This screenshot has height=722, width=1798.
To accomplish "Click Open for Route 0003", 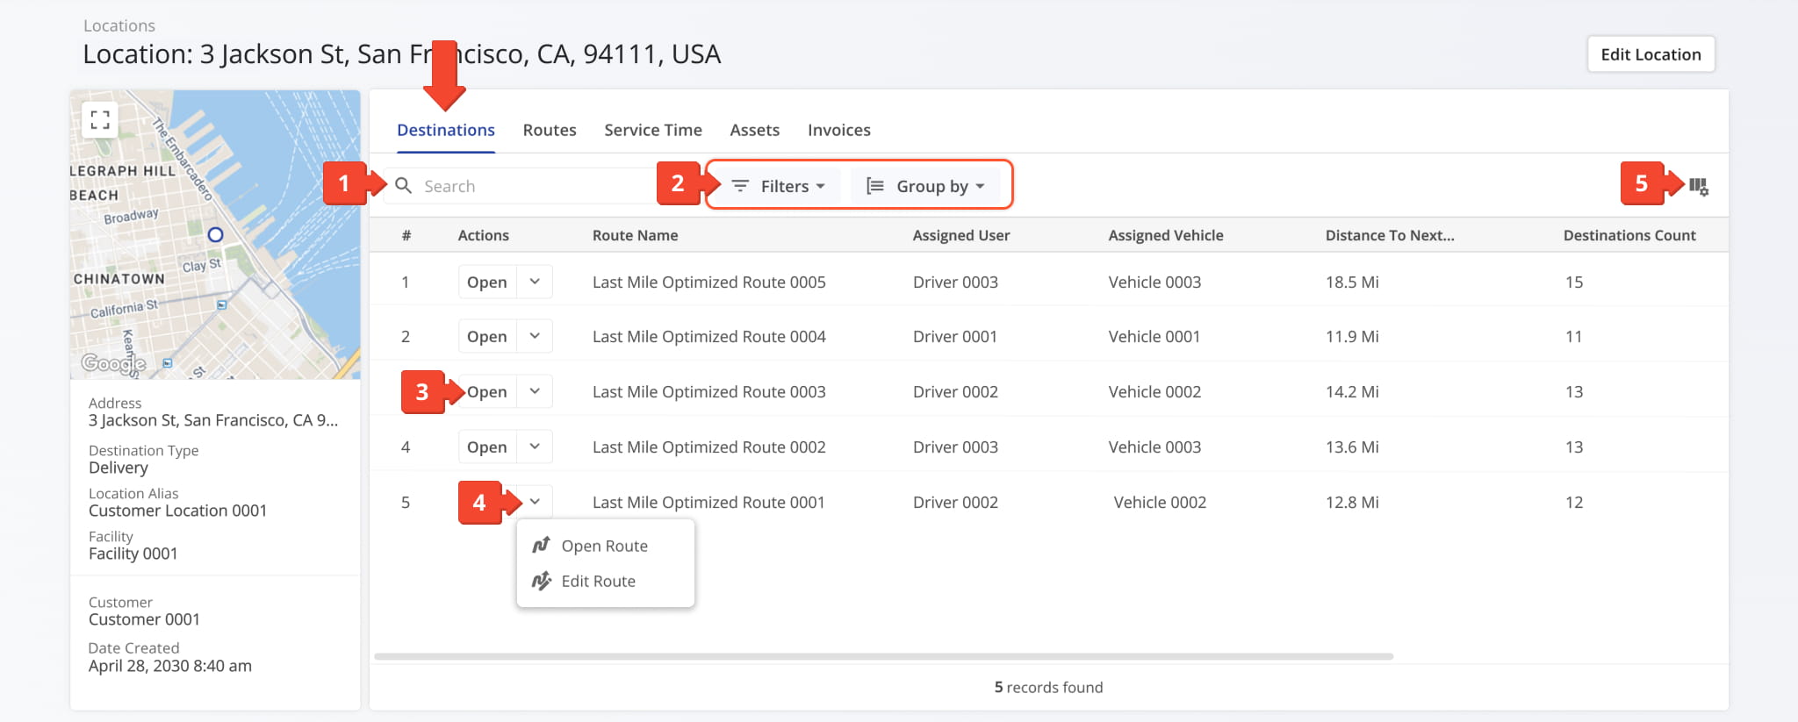I will [x=487, y=391].
